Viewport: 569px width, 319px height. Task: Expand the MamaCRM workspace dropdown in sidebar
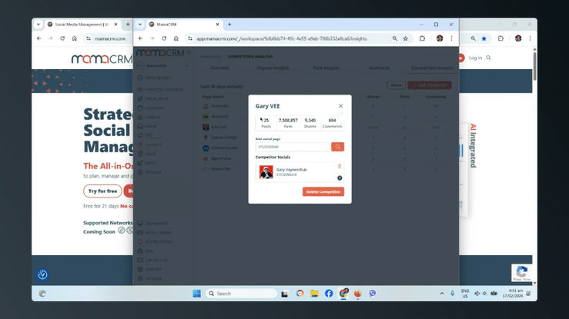(186, 65)
